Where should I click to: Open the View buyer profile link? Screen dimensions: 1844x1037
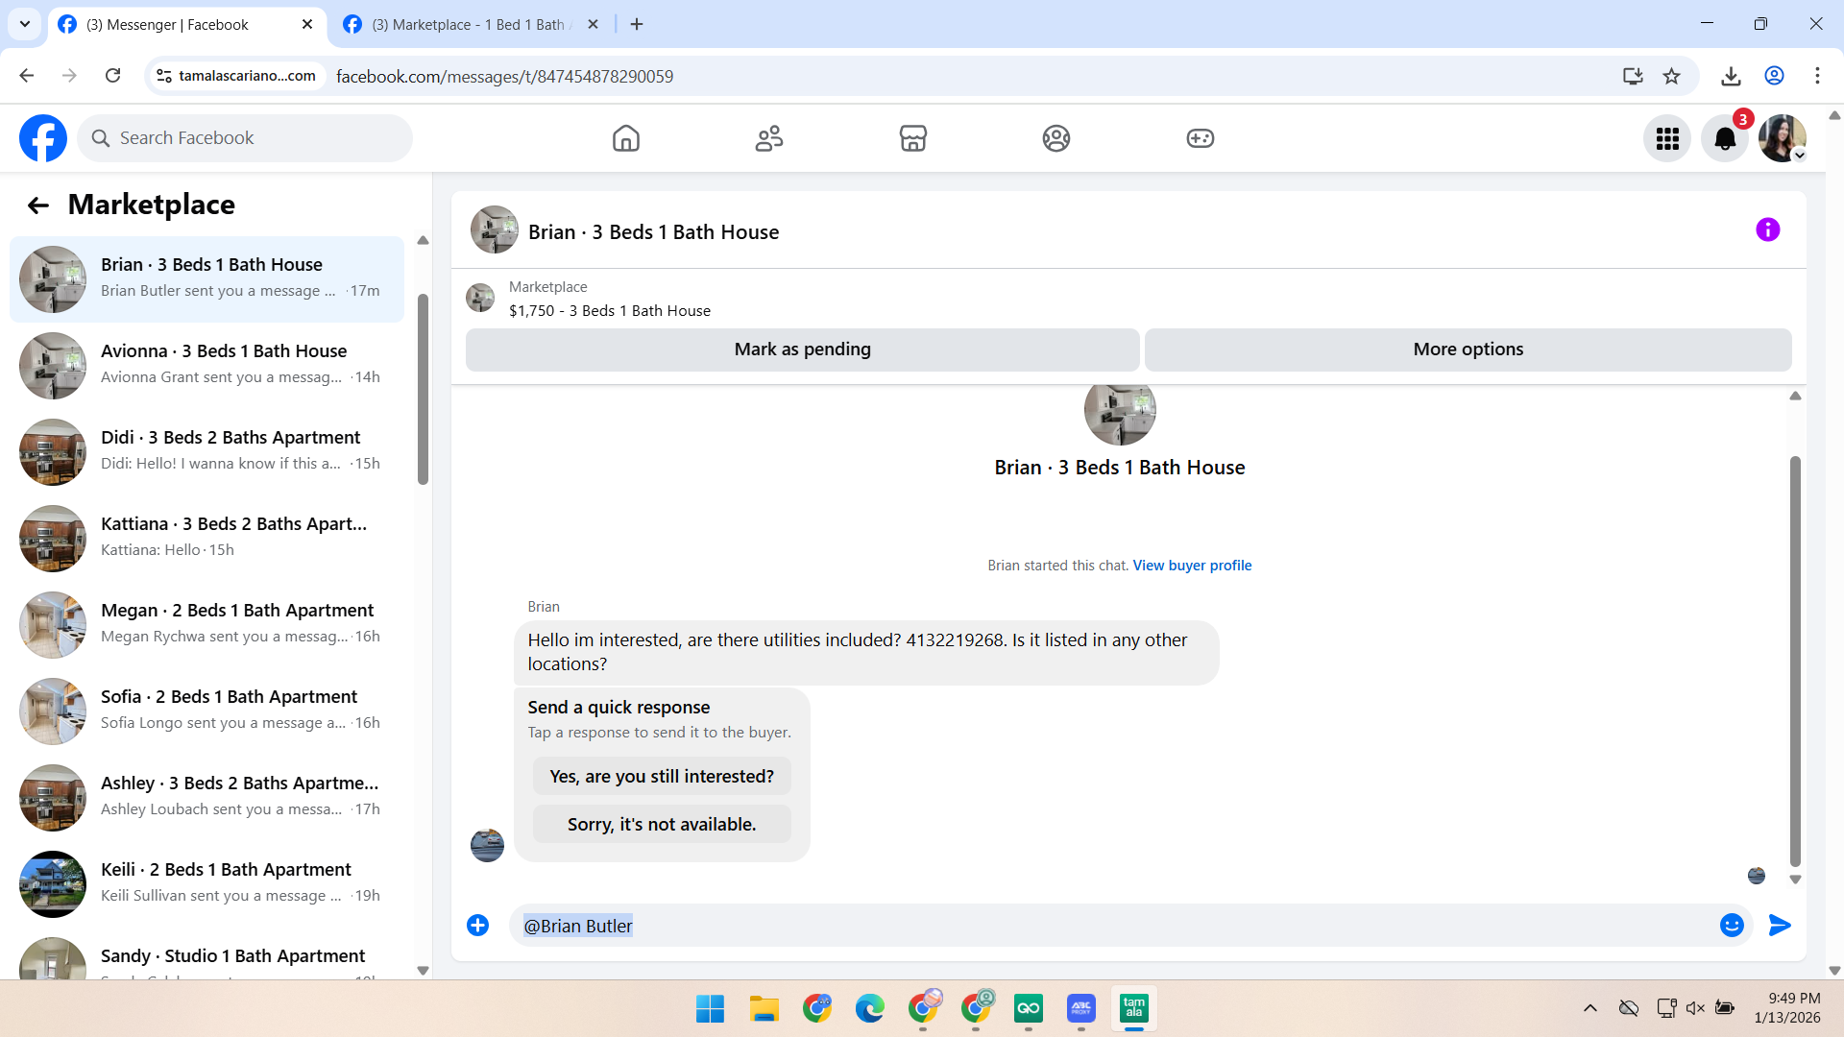tap(1192, 566)
